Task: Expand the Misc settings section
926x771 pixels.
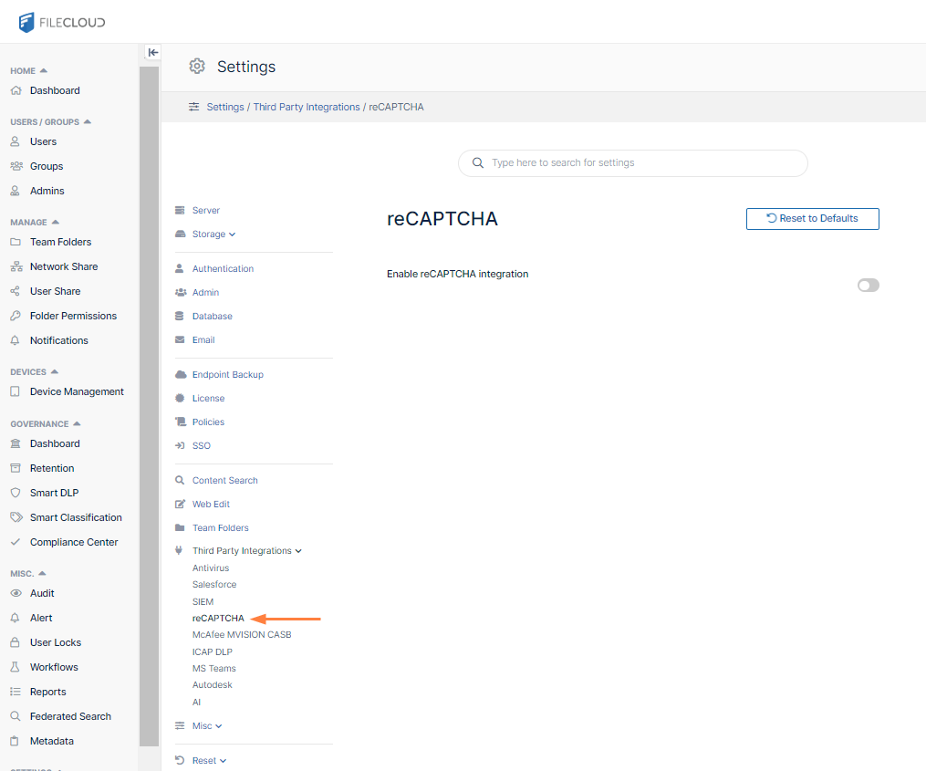Action: coord(207,725)
